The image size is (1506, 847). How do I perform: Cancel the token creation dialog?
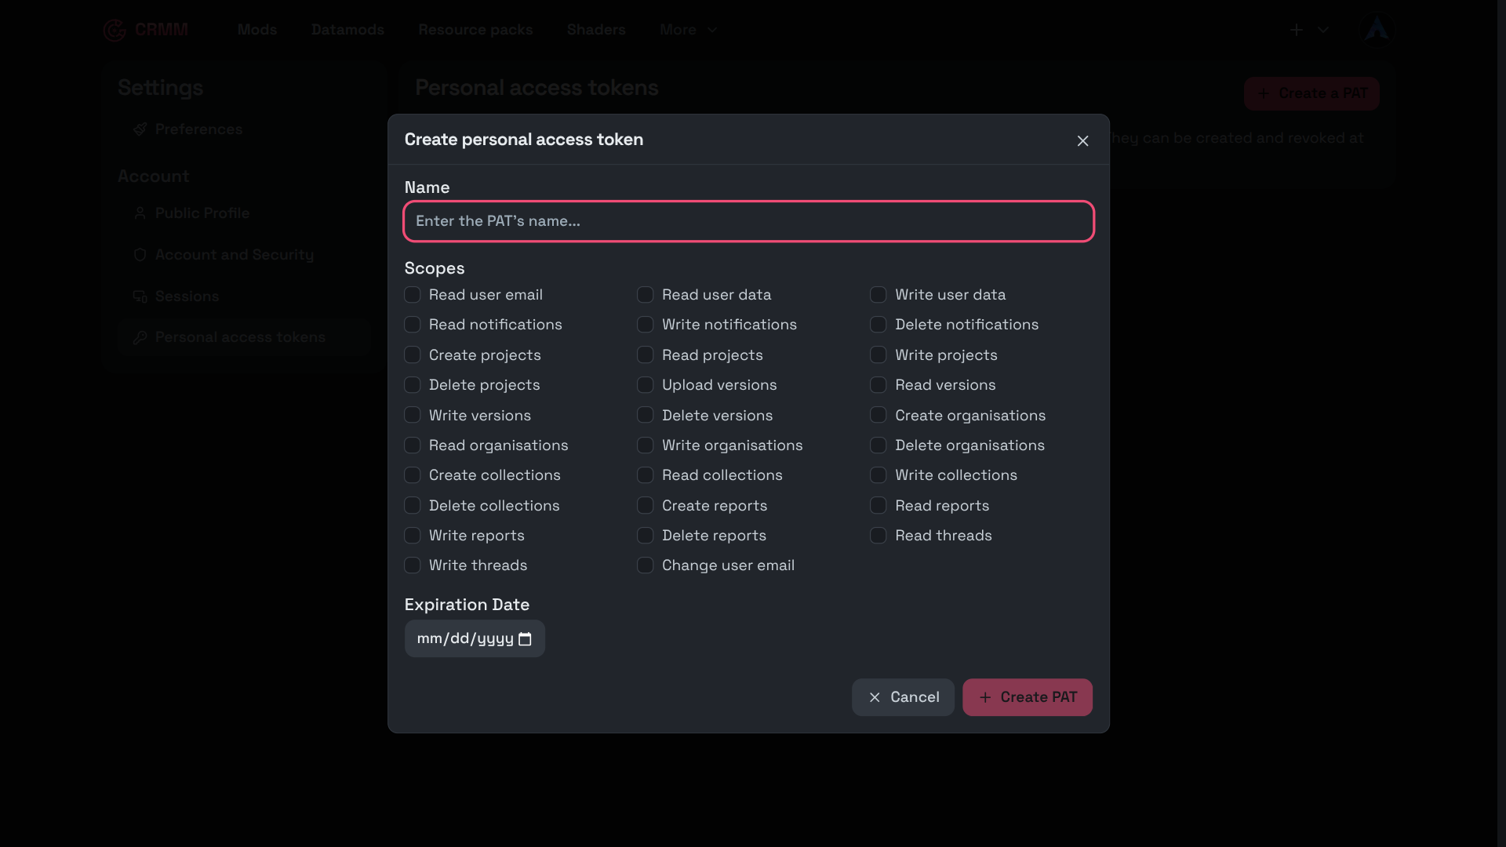pos(903,697)
